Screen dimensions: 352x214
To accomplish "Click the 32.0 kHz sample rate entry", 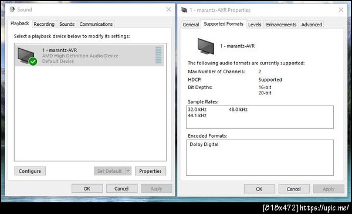I will pyautogui.click(x=197, y=110).
